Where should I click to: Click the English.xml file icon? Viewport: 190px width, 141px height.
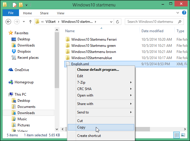68,64
